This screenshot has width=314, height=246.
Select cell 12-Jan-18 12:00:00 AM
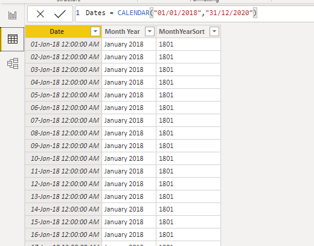click(x=63, y=184)
